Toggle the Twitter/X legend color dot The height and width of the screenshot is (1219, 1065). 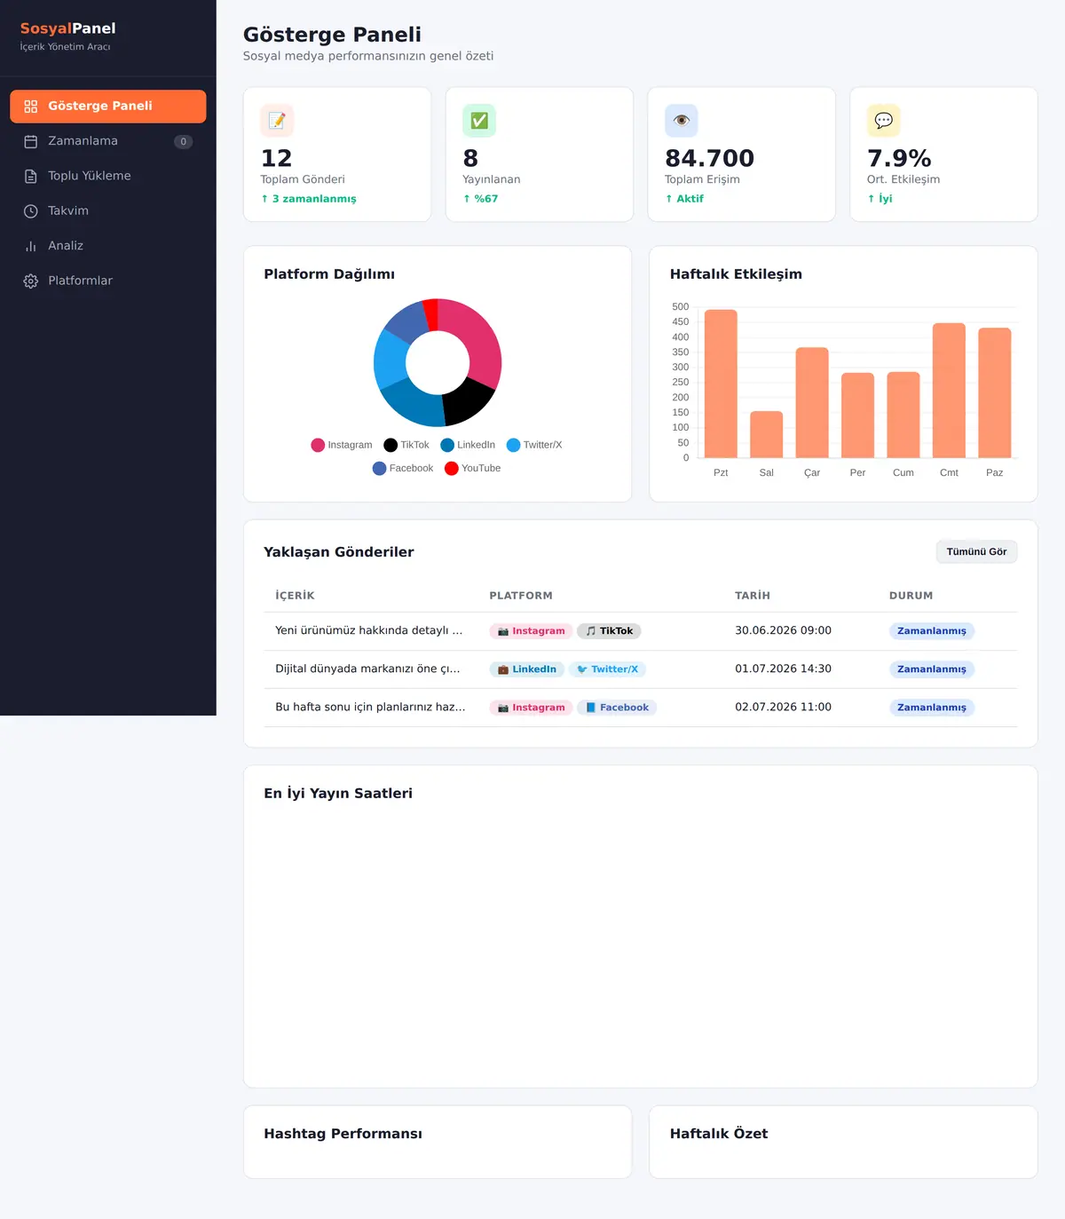point(513,445)
